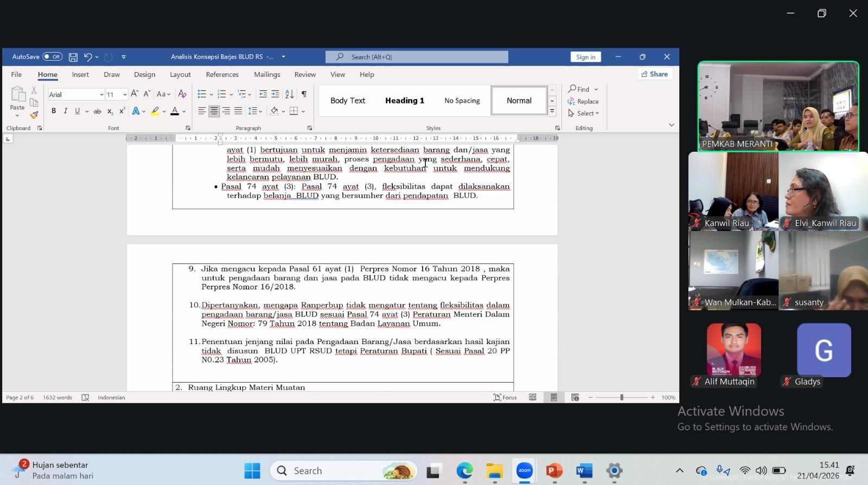Click the Format Painter brush icon
The image size is (868, 485).
(34, 114)
